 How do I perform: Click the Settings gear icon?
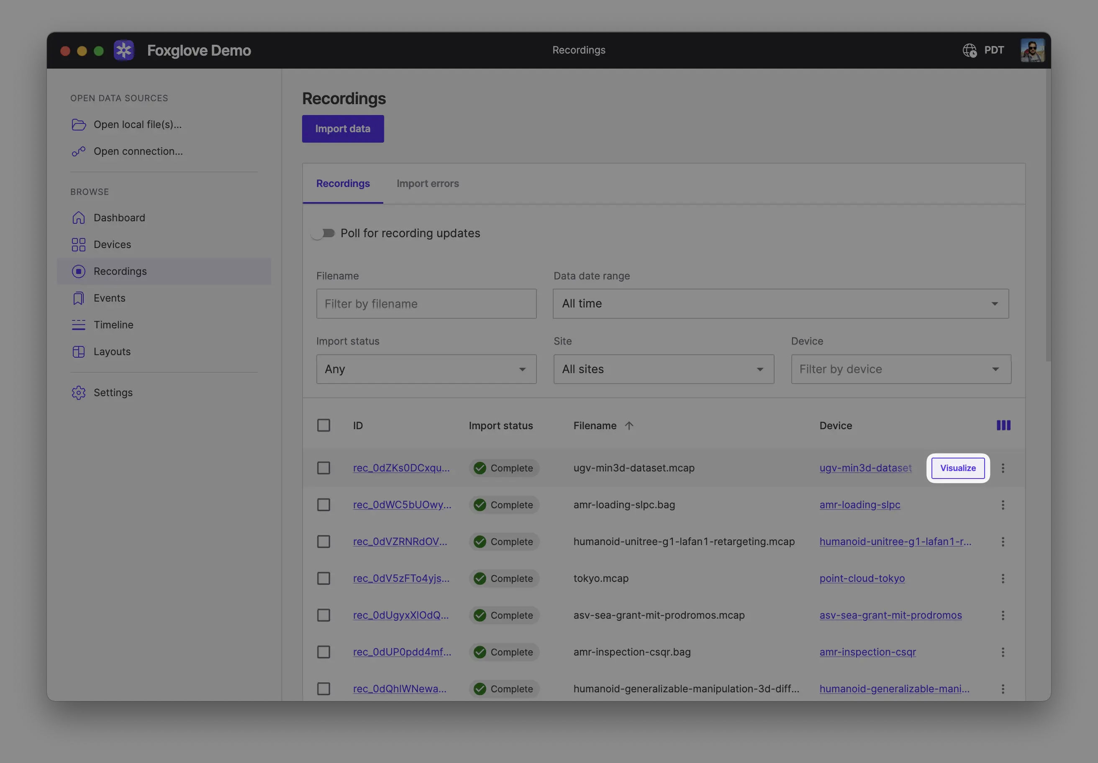(78, 393)
